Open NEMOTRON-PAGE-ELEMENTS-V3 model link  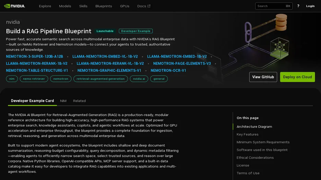click(x=182, y=64)
